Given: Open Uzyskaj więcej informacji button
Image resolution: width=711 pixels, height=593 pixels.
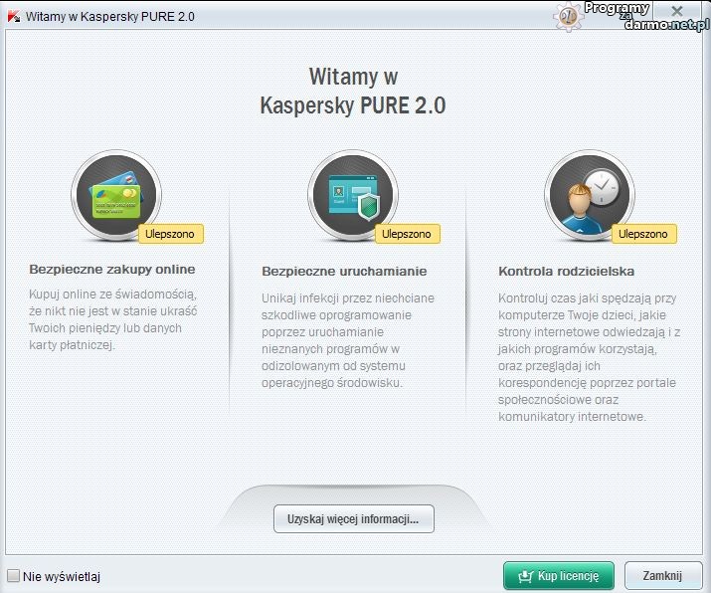Looking at the screenshot, I should (x=354, y=518).
